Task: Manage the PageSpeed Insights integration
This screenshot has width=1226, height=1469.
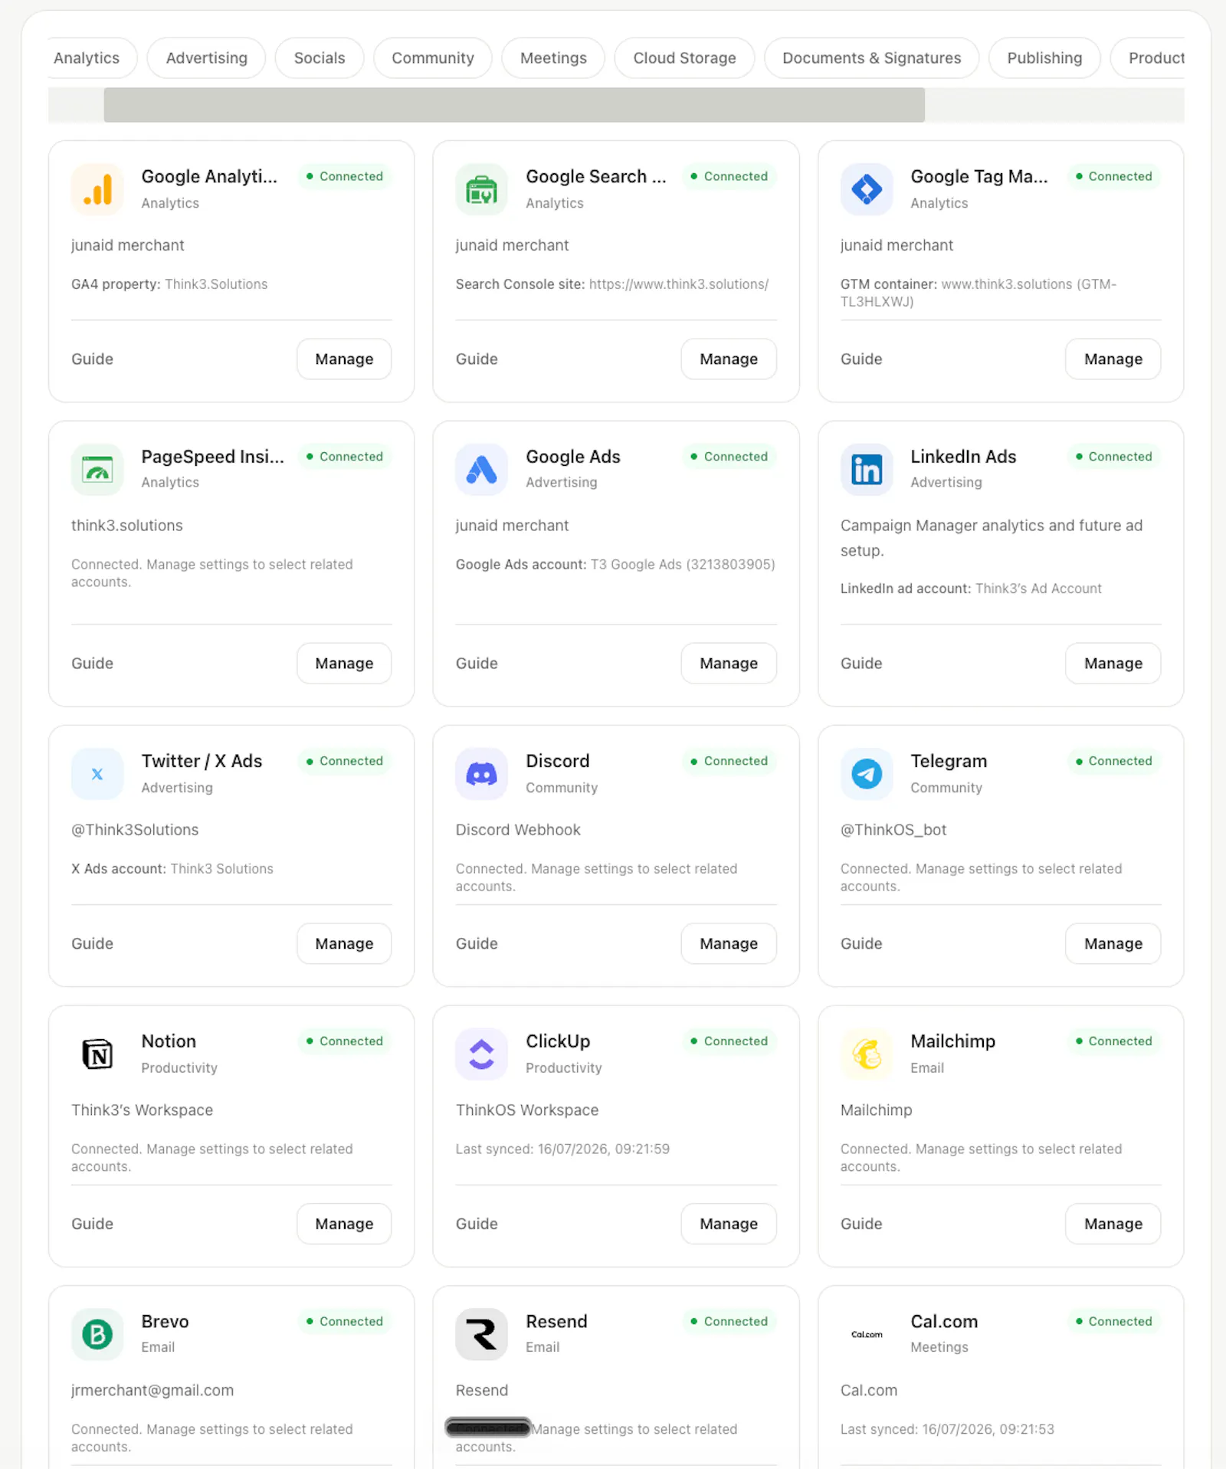Action: click(x=344, y=663)
